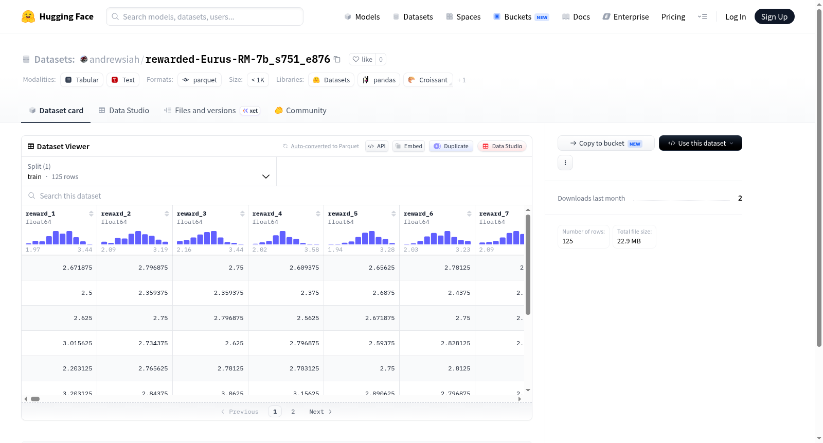Click the table's horizontal scrollbar thumb
Viewport: 823px width, 443px height.
pyautogui.click(x=35, y=399)
